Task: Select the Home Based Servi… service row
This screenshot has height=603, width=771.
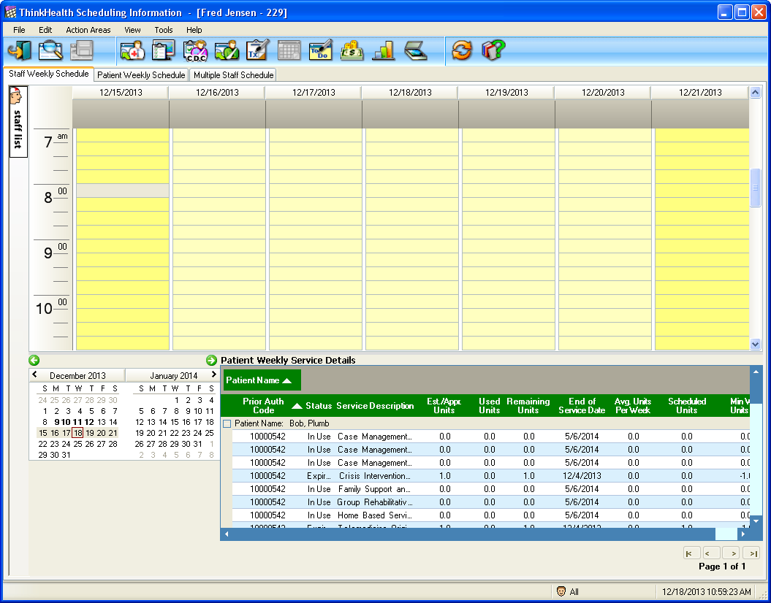Action: tap(490, 515)
